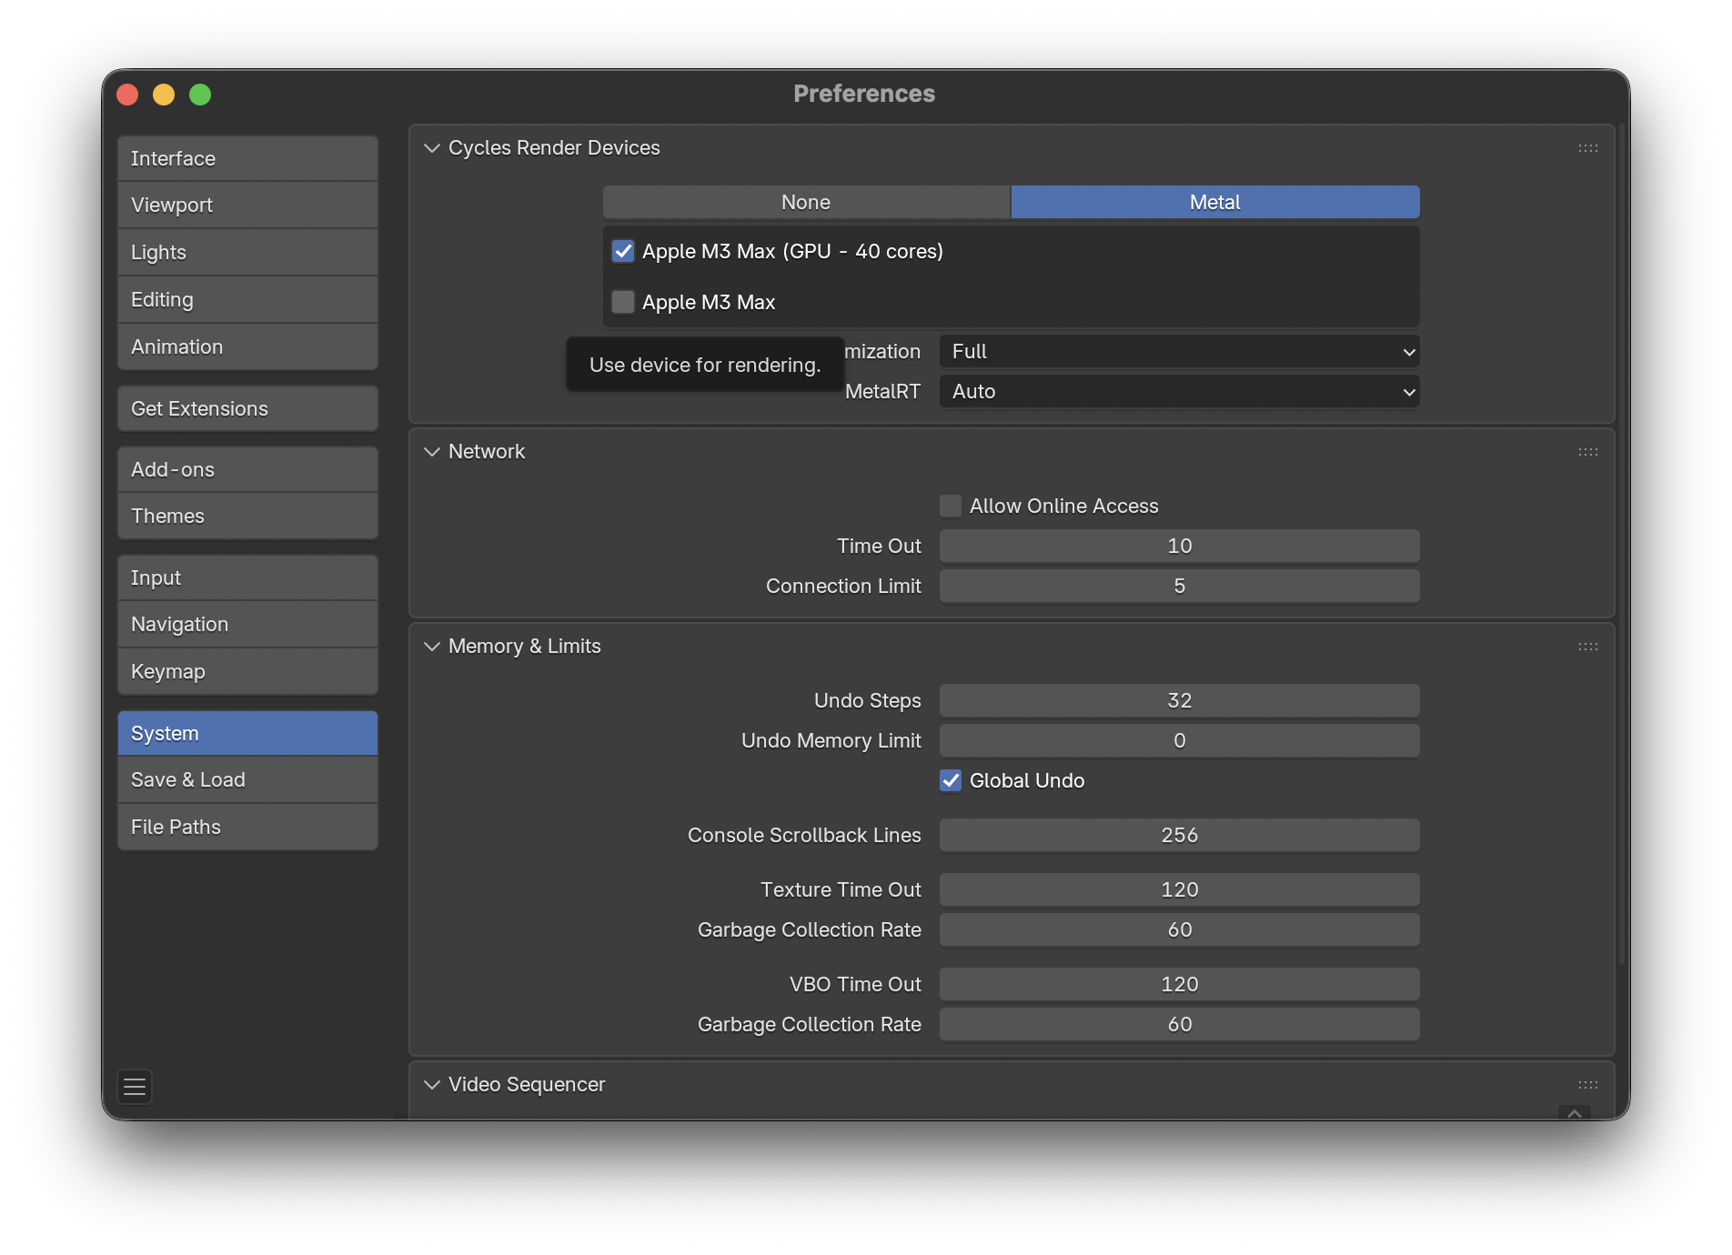Disable Apple M3 Max GPU 40 cores
This screenshot has width=1732, height=1255.
tap(623, 252)
